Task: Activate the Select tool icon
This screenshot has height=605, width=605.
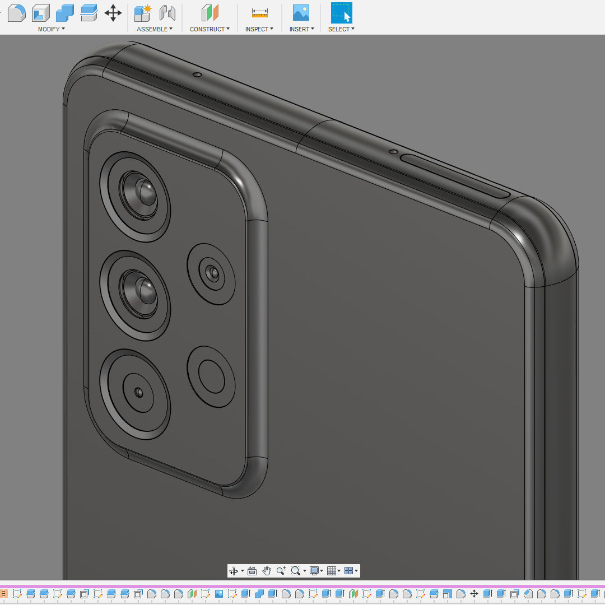Action: pyautogui.click(x=342, y=13)
